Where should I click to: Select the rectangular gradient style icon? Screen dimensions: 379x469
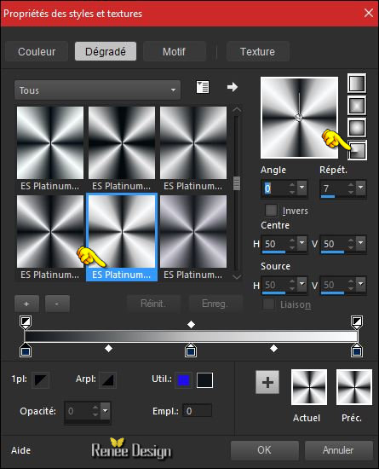click(357, 105)
